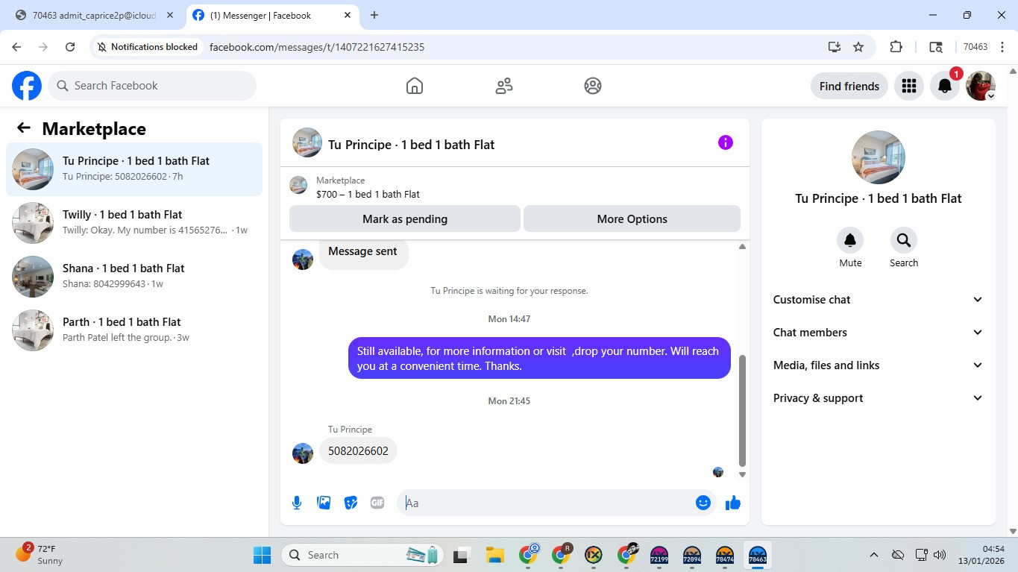This screenshot has height=572, width=1018.
Task: Open the Groups icon in top navigation
Action: coord(593,86)
